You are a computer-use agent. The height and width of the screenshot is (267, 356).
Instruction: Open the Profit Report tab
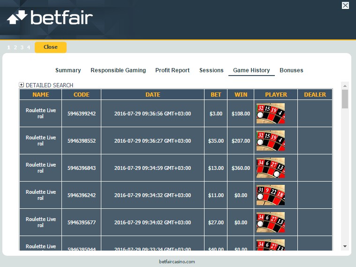[x=172, y=70]
